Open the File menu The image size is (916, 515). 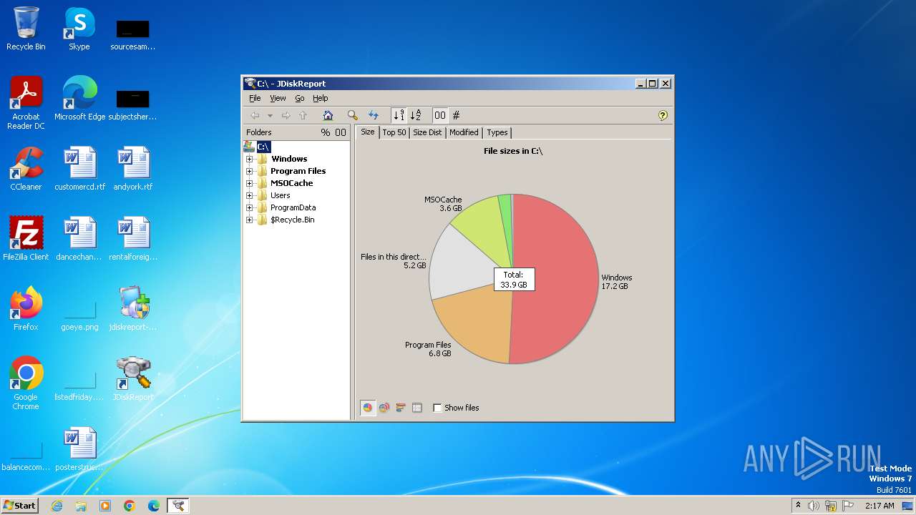pyautogui.click(x=255, y=98)
